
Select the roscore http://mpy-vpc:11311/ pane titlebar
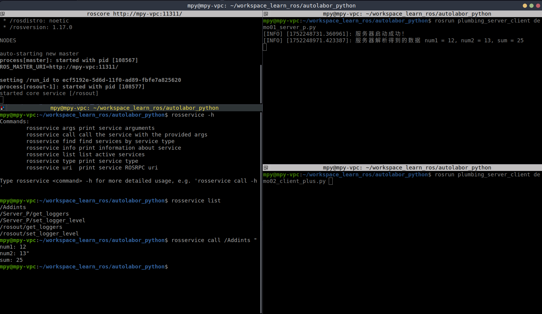134,14
